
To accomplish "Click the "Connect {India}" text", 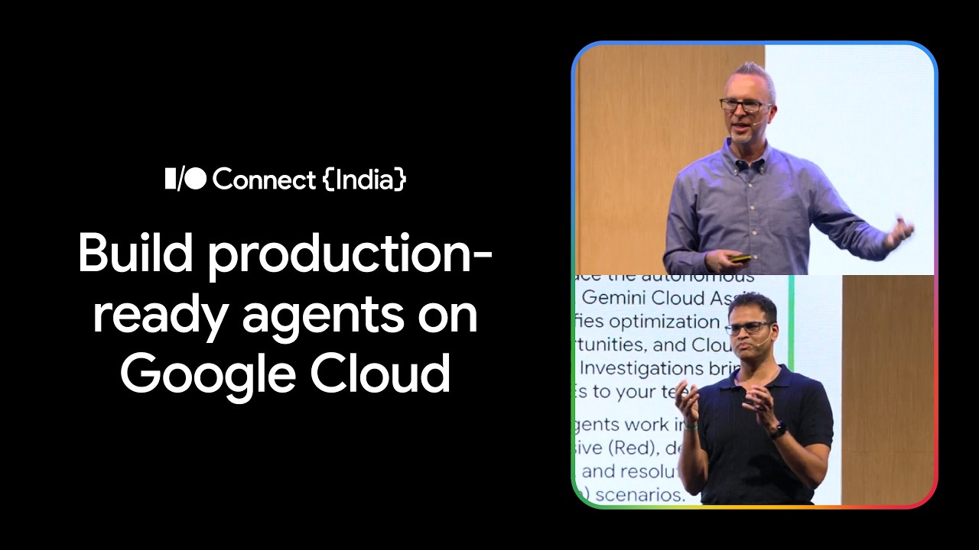I will [310, 180].
